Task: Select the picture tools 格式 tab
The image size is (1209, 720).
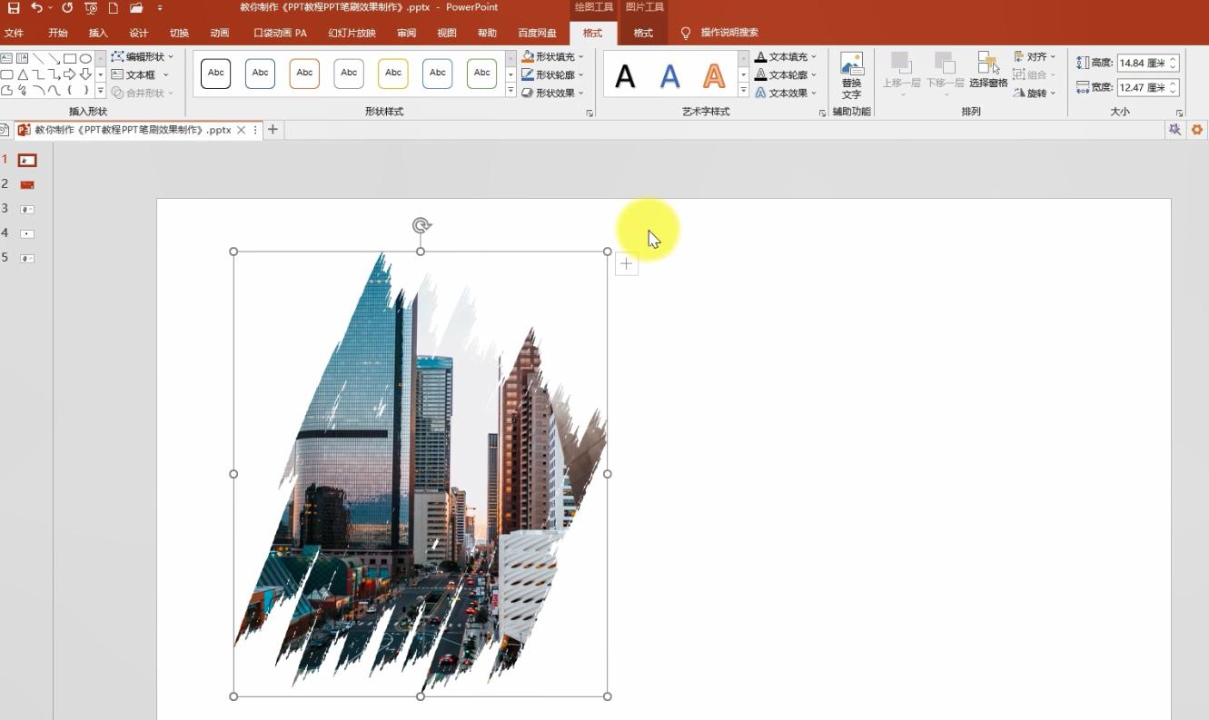Action: pos(643,33)
